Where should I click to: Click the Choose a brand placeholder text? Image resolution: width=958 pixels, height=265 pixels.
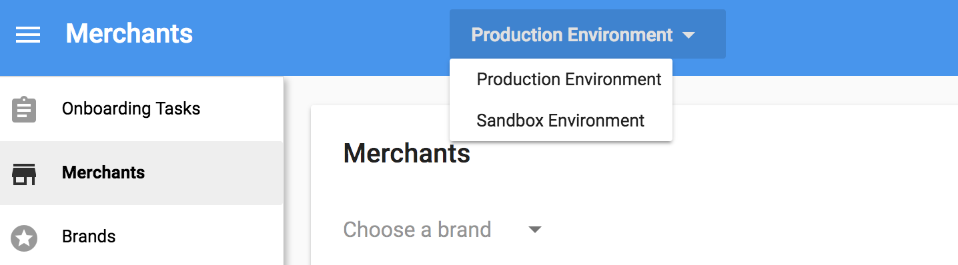tap(417, 230)
